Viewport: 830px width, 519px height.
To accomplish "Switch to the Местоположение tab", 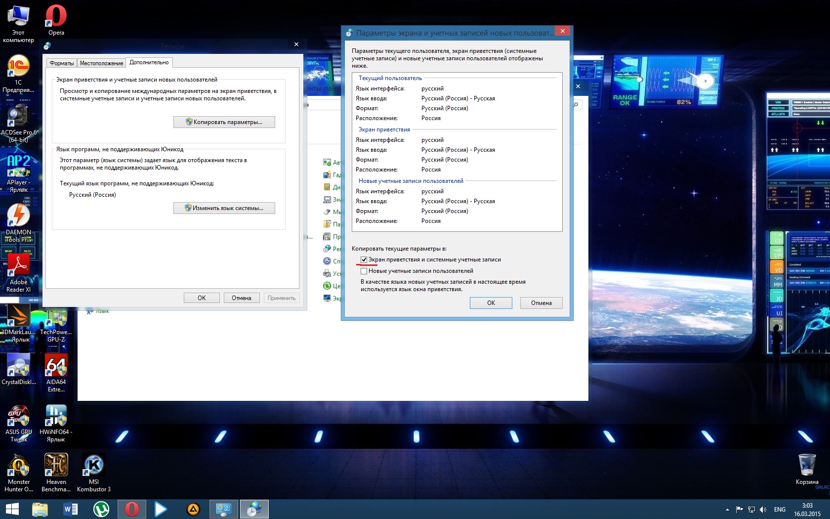I will (x=101, y=63).
